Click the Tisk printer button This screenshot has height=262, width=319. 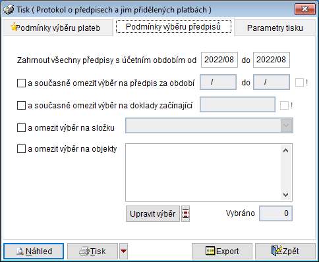click(x=92, y=251)
